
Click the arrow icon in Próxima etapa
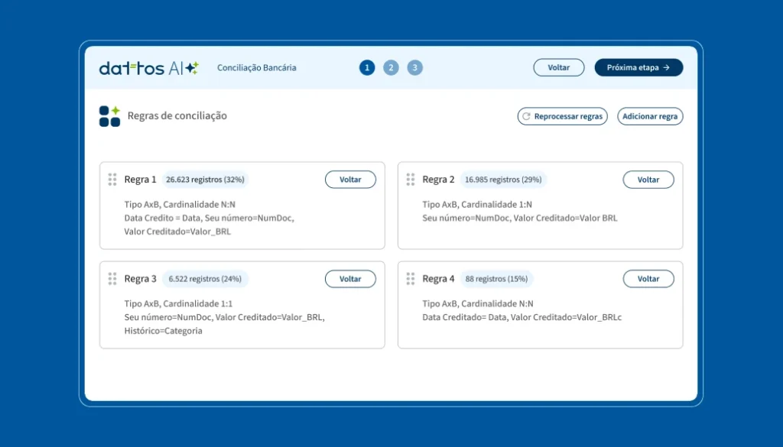[x=666, y=68]
